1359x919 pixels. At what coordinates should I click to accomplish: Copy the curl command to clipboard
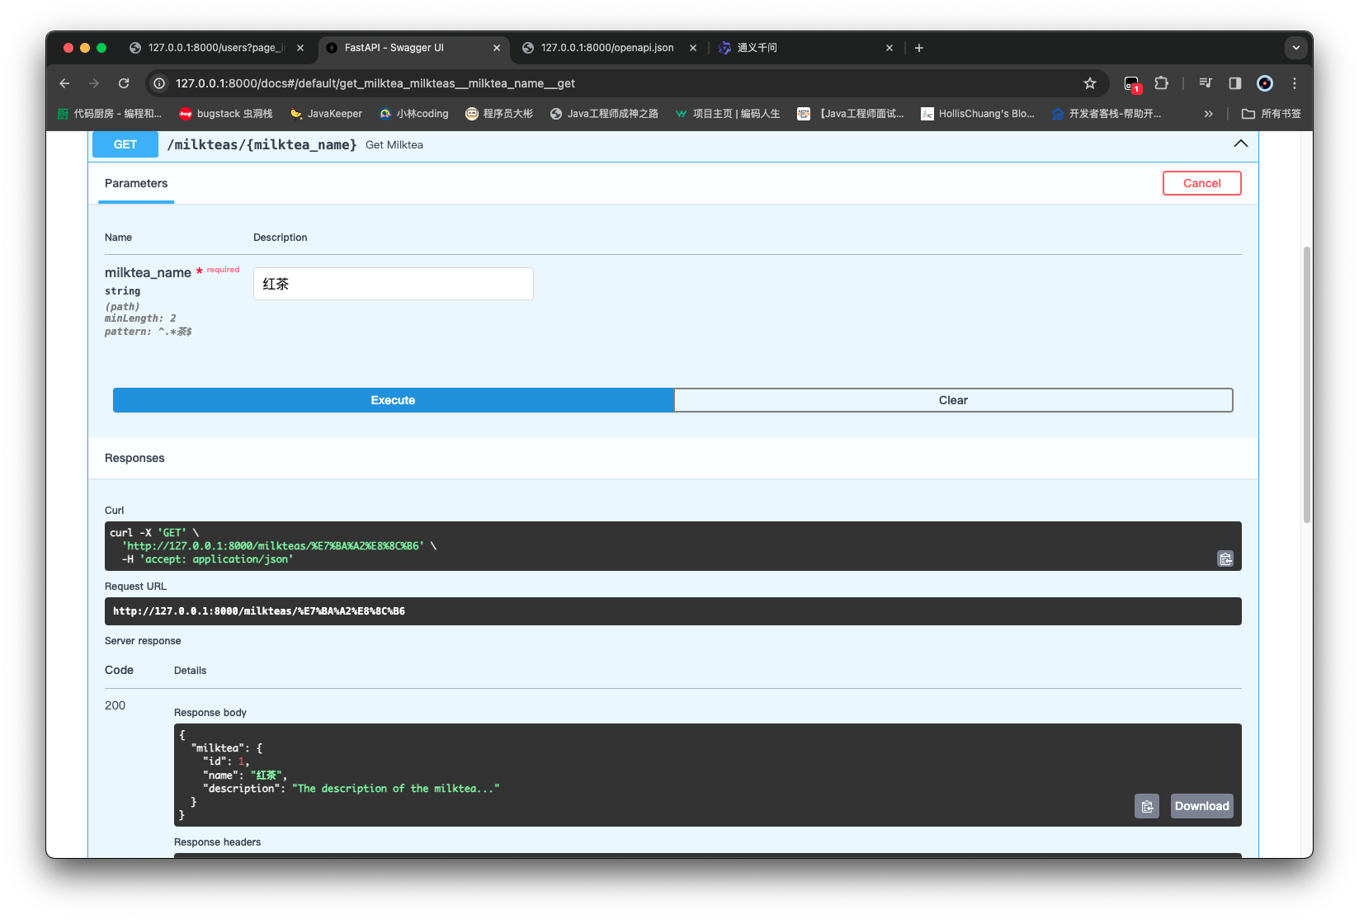[x=1225, y=558]
